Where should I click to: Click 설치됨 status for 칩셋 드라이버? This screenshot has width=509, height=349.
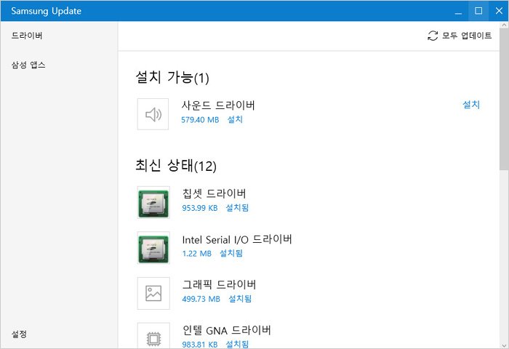(237, 208)
